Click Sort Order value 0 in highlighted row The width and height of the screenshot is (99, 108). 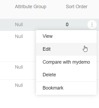click(67, 25)
